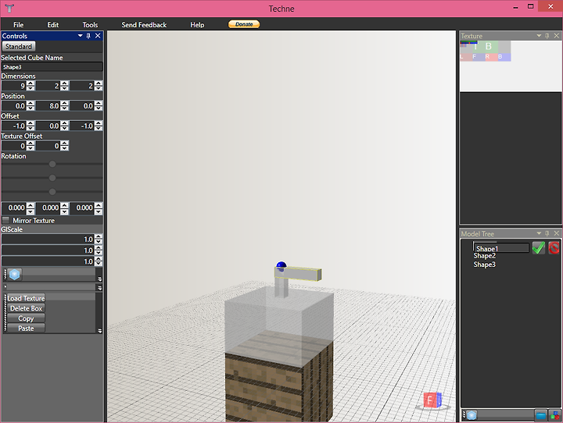
Task: Click the Copy button
Action: 26,318
